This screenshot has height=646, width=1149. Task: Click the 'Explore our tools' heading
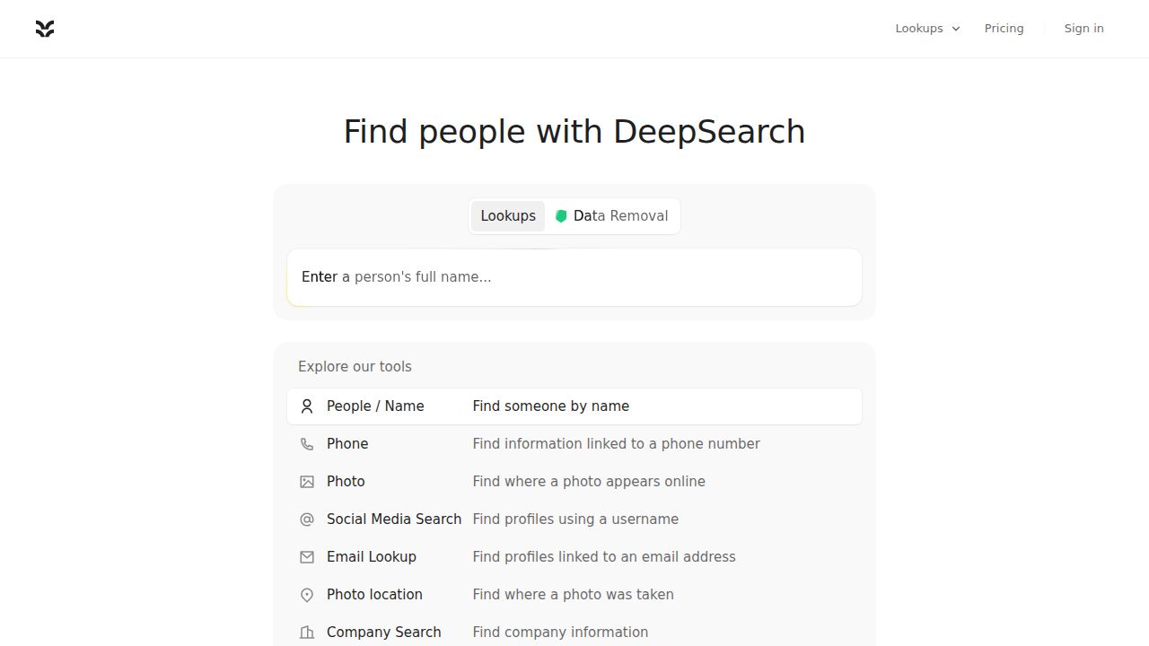[x=355, y=367]
